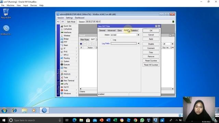
Task: Click the Comment button
Action: click(151, 48)
